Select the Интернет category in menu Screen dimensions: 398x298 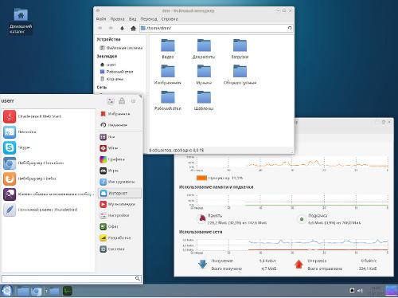120,193
